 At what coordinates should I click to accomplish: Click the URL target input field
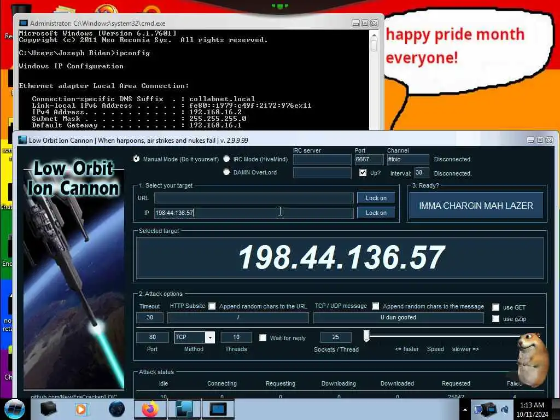(x=254, y=198)
